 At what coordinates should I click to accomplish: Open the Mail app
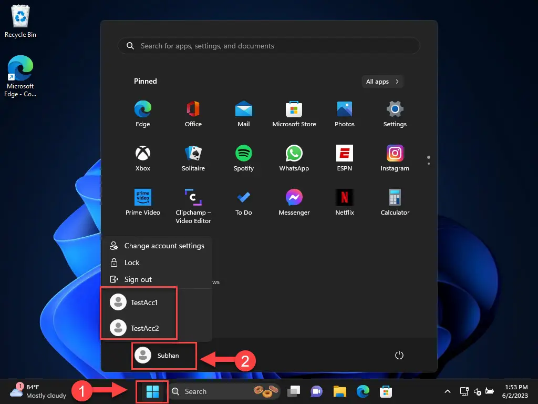tap(244, 114)
